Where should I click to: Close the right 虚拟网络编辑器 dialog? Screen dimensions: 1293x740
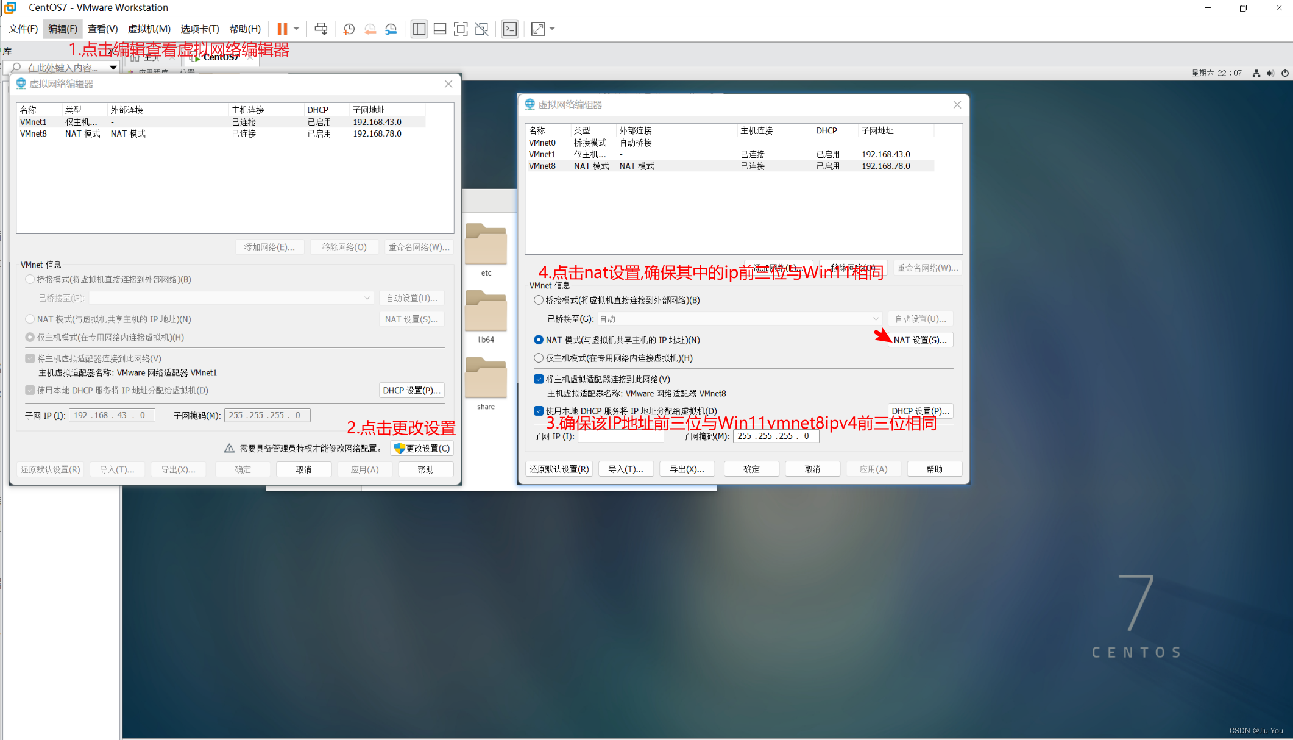pyautogui.click(x=957, y=105)
